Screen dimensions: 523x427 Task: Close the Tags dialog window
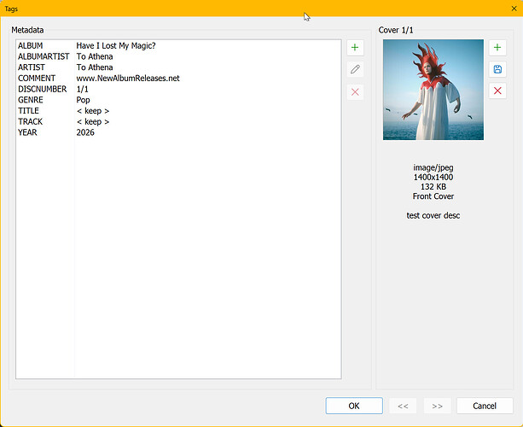coord(514,9)
